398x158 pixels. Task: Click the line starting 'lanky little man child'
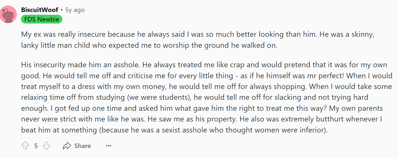pos(149,45)
